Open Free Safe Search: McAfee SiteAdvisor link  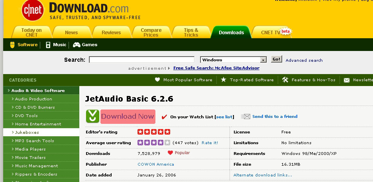click(216, 68)
